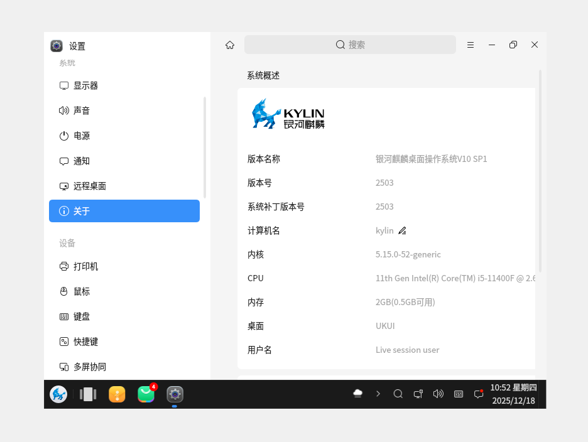This screenshot has height=442, width=588.
Task: Open the Kylin start menu in taskbar
Action: (58, 394)
